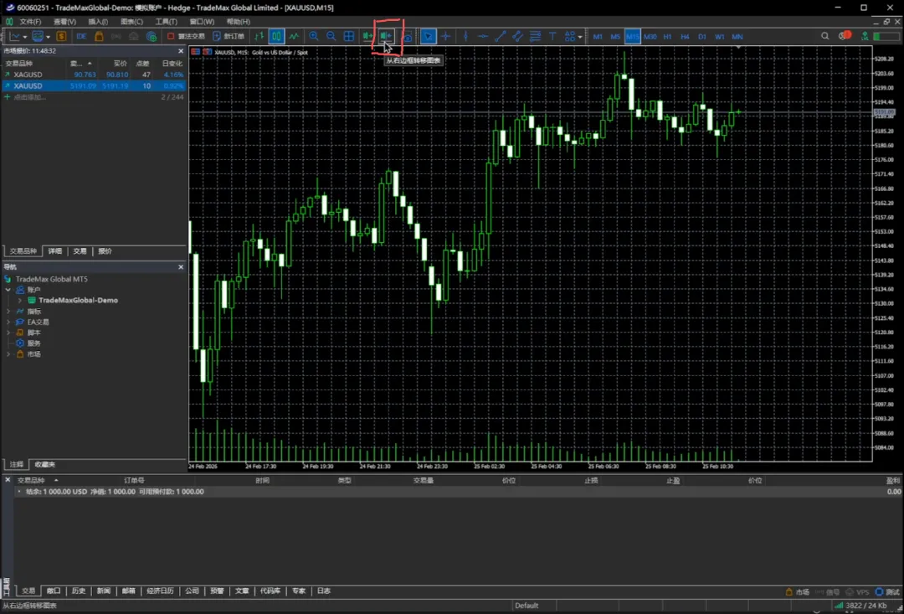Select the text label T tool
Image resolution: width=904 pixels, height=614 pixels.
(552, 36)
